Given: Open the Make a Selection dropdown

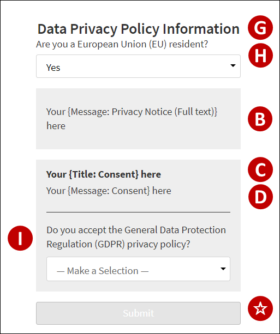Looking at the screenshot, I should pos(138,269).
